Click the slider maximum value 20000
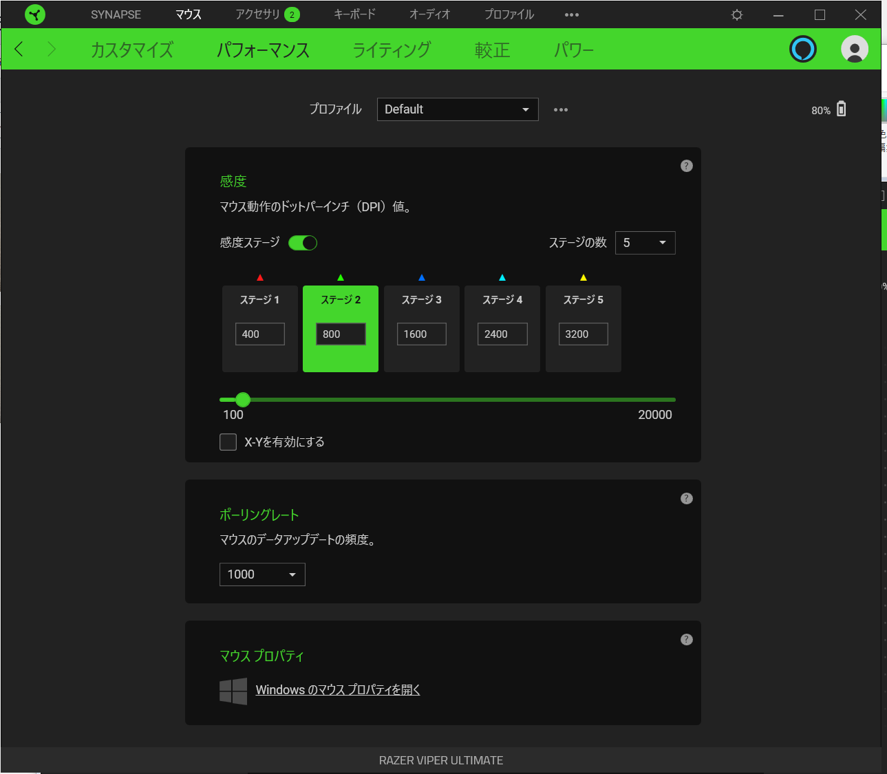 click(x=655, y=415)
